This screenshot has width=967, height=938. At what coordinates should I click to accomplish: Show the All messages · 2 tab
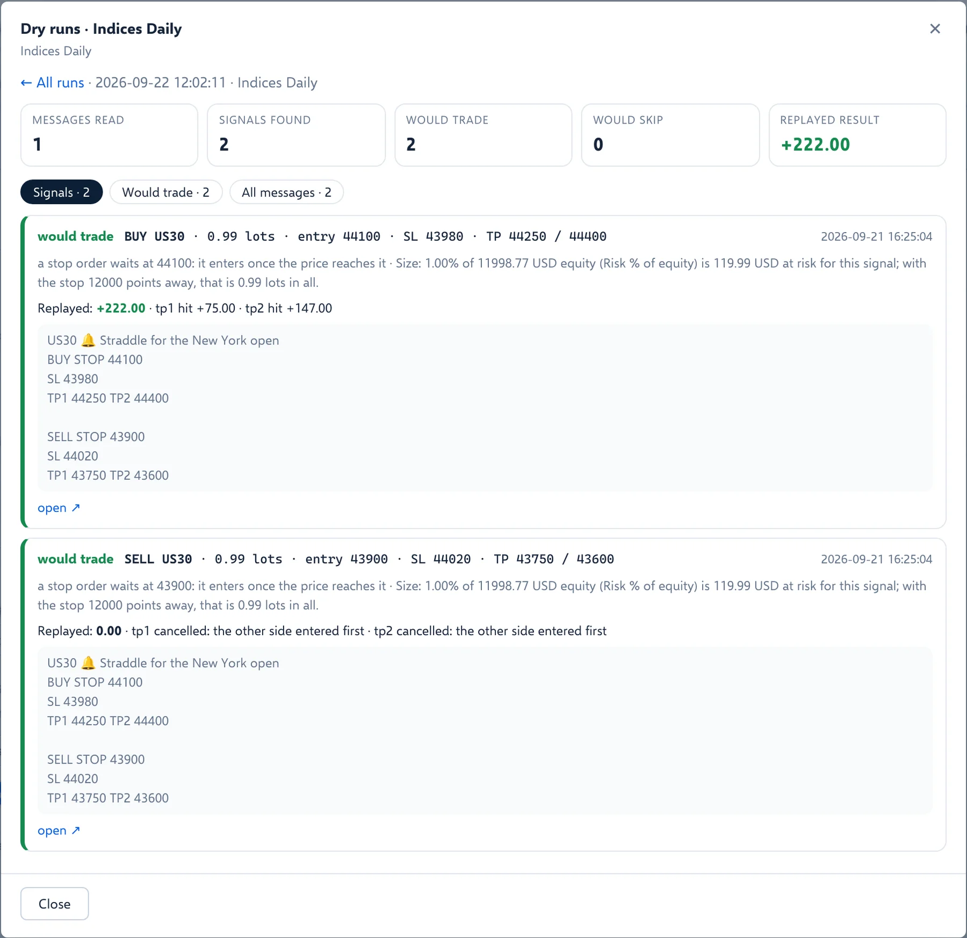coord(286,192)
